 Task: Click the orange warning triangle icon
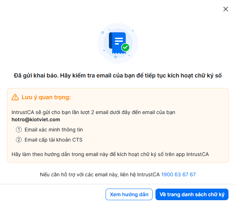coord(15,97)
